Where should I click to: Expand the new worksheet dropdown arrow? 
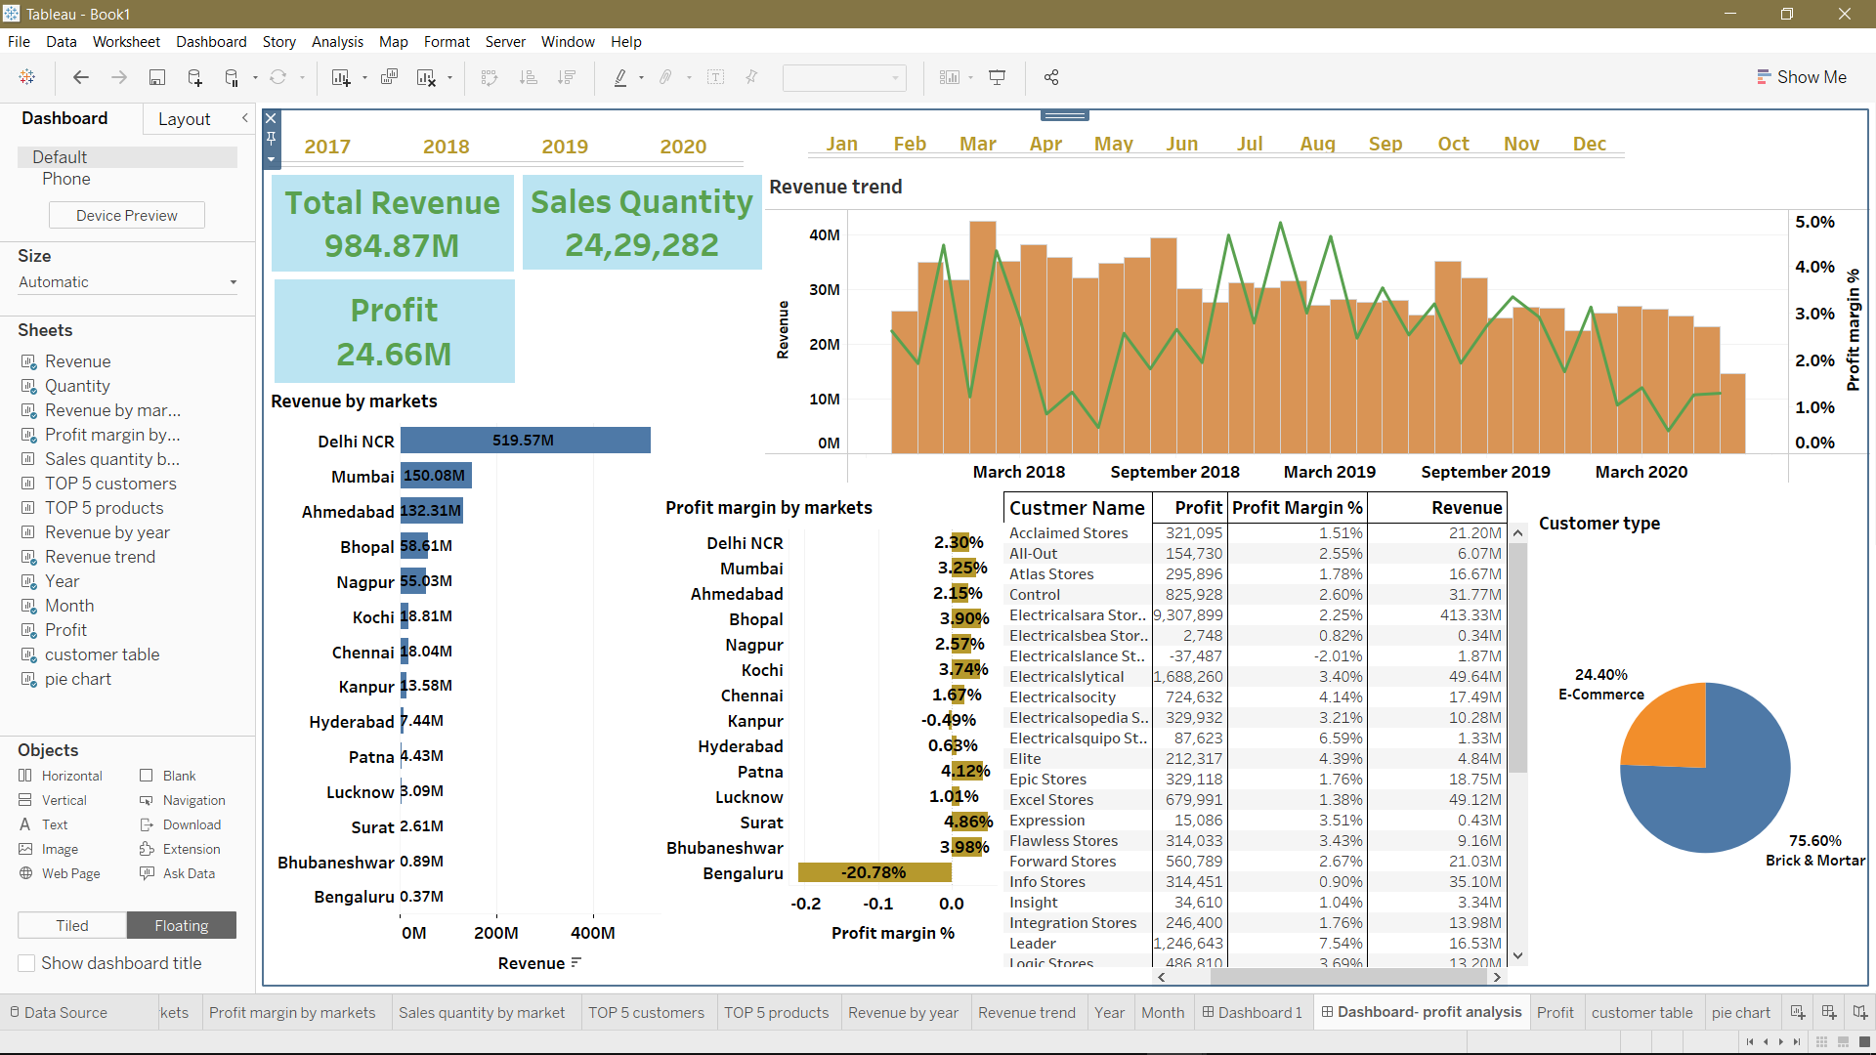tap(364, 78)
